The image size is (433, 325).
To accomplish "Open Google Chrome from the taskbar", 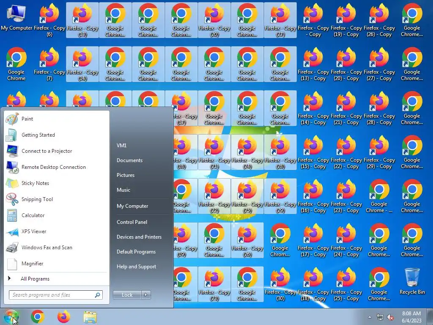I will [x=38, y=317].
